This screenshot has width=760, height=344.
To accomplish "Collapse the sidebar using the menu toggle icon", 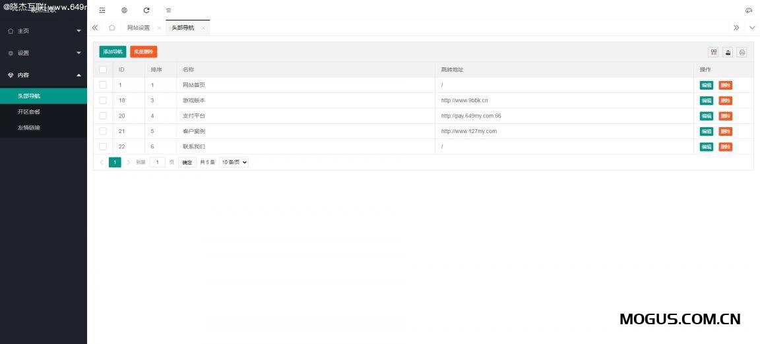I will click(x=102, y=11).
